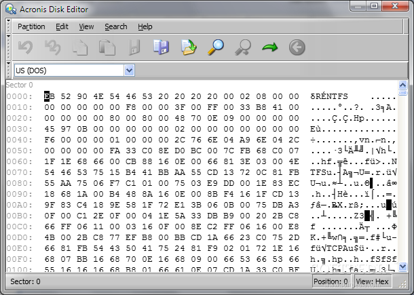
Task: Click the 4B byte in row 00D0
Action: (x=50, y=237)
